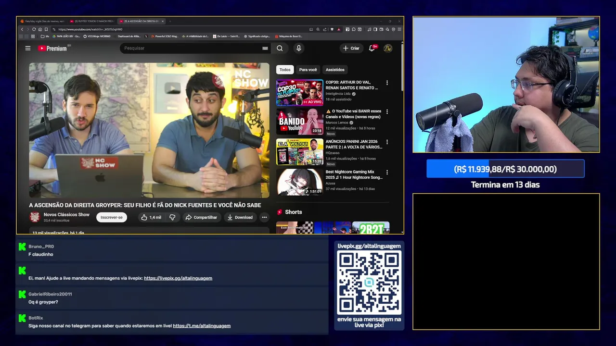
Task: Click the donation goal progress bar
Action: click(x=505, y=169)
